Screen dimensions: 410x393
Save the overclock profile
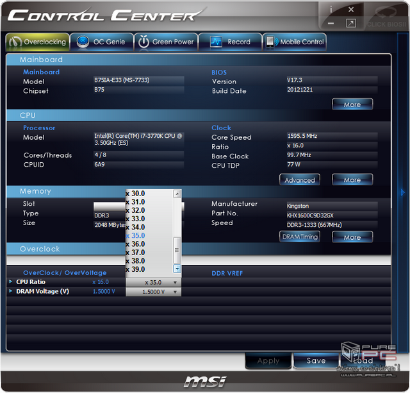click(x=316, y=361)
